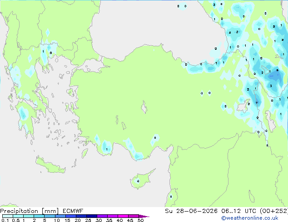
Task: Click the '0.1' legend scale label
Action: click(x=5, y=220)
